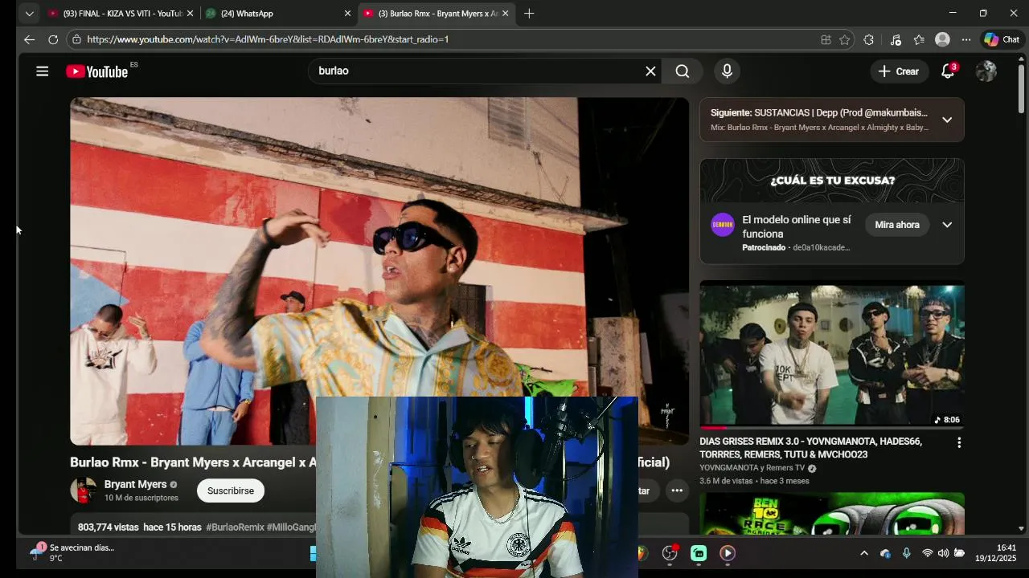This screenshot has height=578, width=1029.
Task: Click the microphone tray icon
Action: tap(906, 553)
